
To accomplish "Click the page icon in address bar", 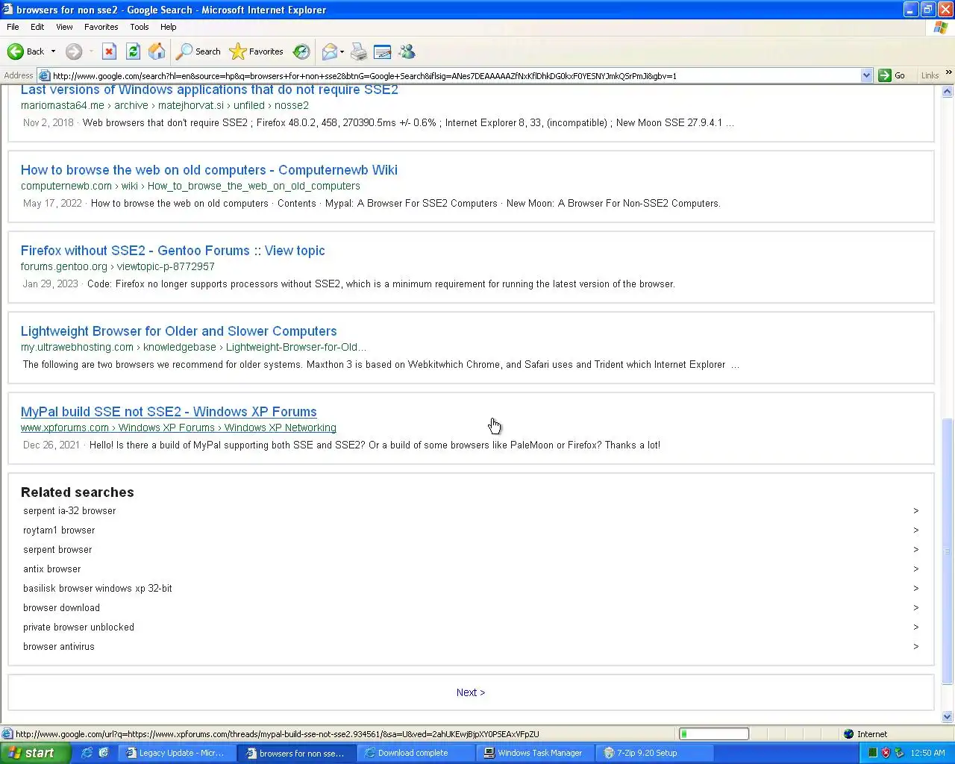I will coord(44,75).
